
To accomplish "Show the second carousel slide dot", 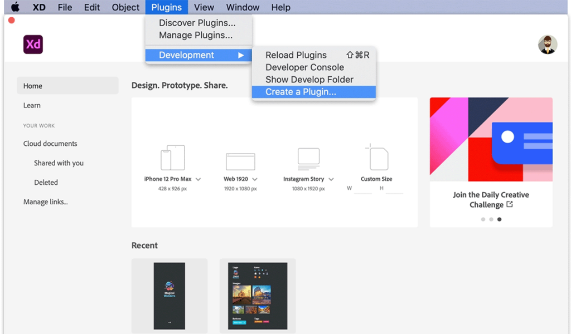I will click(x=491, y=219).
